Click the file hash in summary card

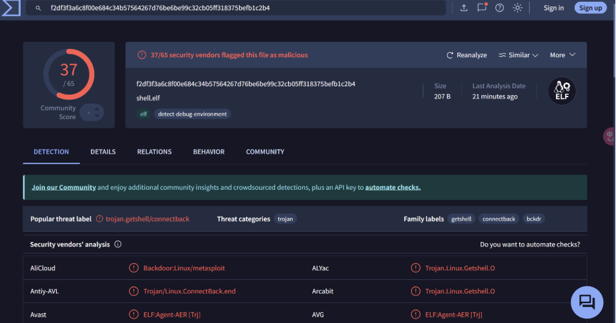click(x=245, y=84)
